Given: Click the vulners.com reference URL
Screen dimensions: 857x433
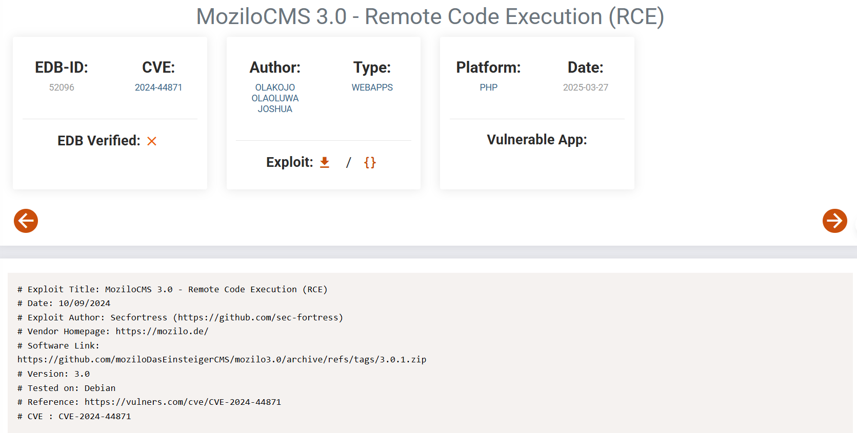Looking at the screenshot, I should (183, 402).
